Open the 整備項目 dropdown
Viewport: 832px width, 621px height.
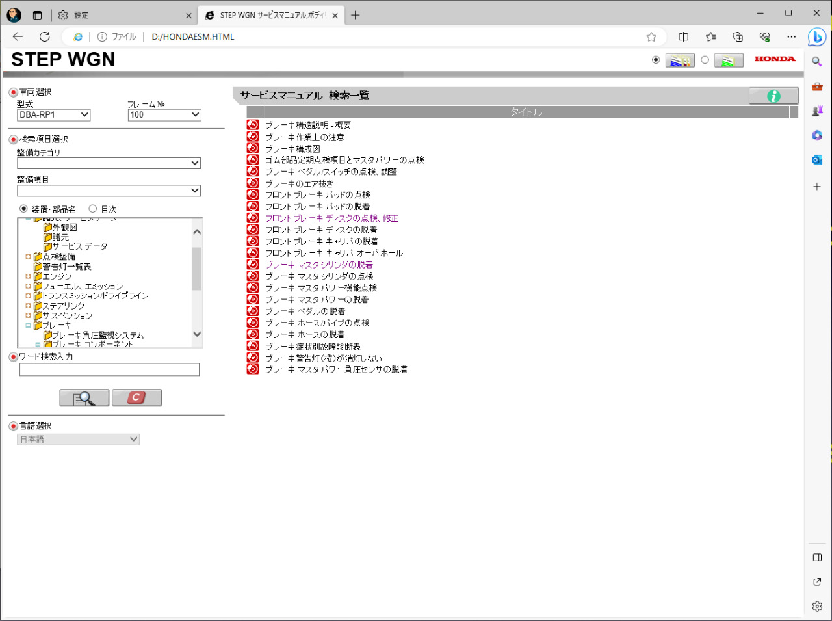click(x=109, y=191)
